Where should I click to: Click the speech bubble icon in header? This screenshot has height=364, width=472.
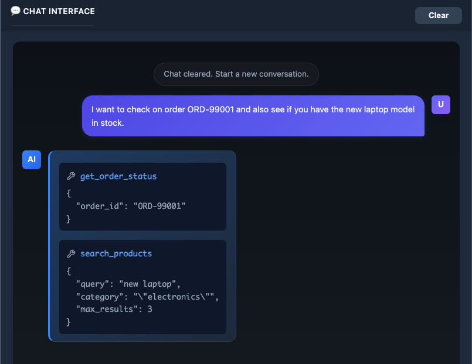(x=15, y=11)
